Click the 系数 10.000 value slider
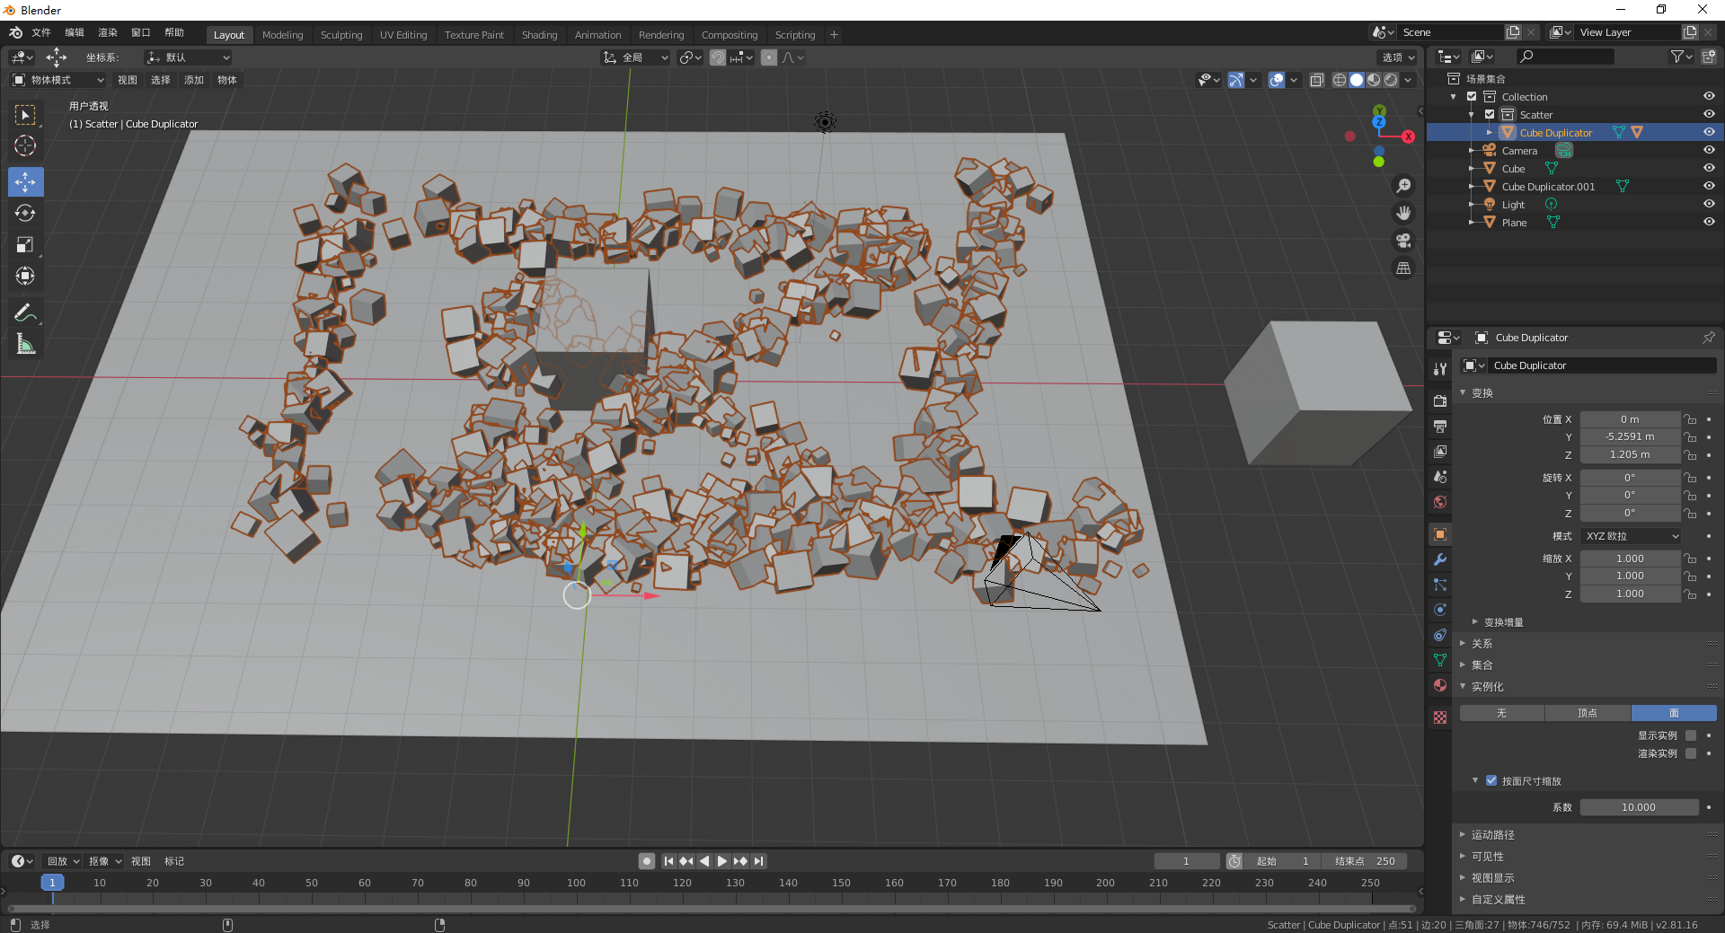The height and width of the screenshot is (933, 1725). click(x=1638, y=807)
